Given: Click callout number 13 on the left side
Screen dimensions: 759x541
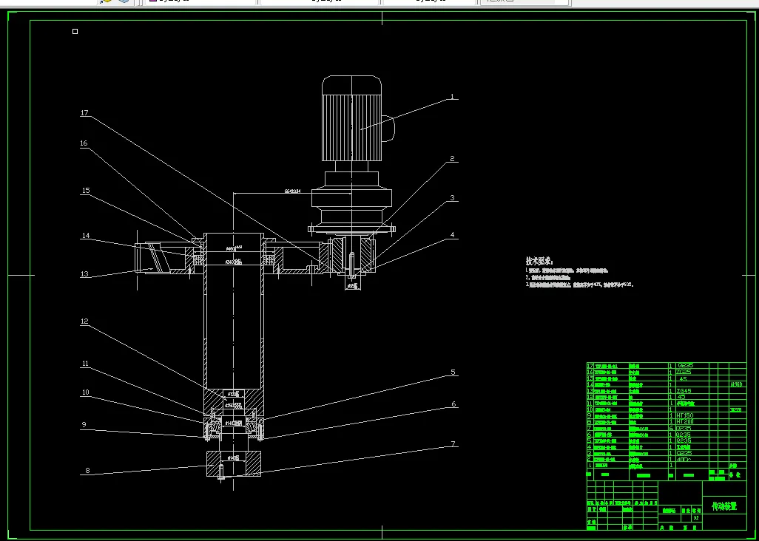Looking at the screenshot, I should tap(85, 274).
